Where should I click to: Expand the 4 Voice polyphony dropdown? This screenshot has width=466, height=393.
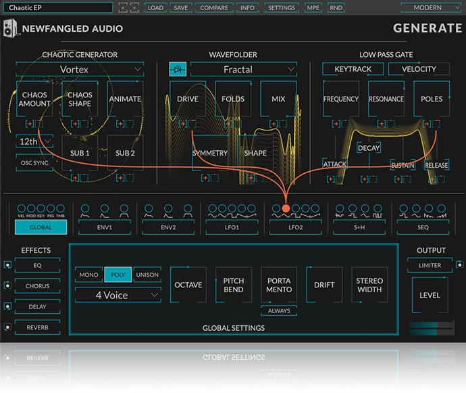click(118, 295)
